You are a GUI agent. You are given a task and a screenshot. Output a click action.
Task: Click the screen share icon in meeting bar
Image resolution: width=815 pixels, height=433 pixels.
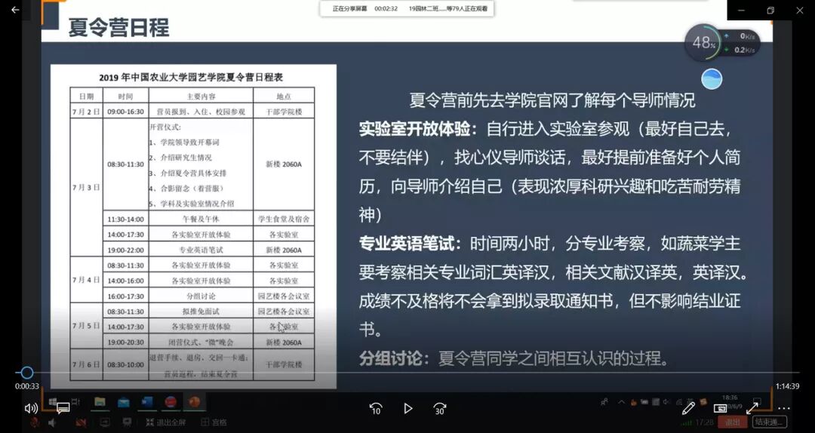point(104,422)
